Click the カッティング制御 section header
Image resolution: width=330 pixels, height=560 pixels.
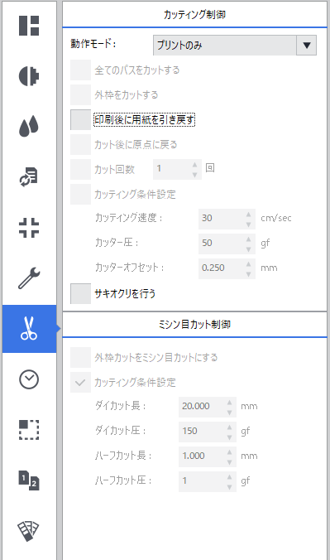click(195, 15)
